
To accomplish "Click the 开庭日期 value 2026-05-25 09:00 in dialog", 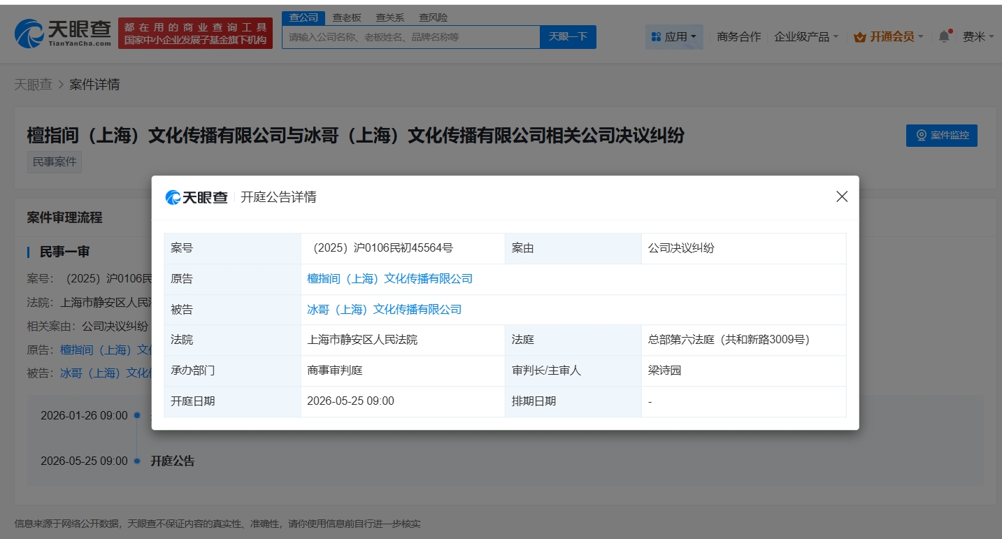I will pos(350,401).
